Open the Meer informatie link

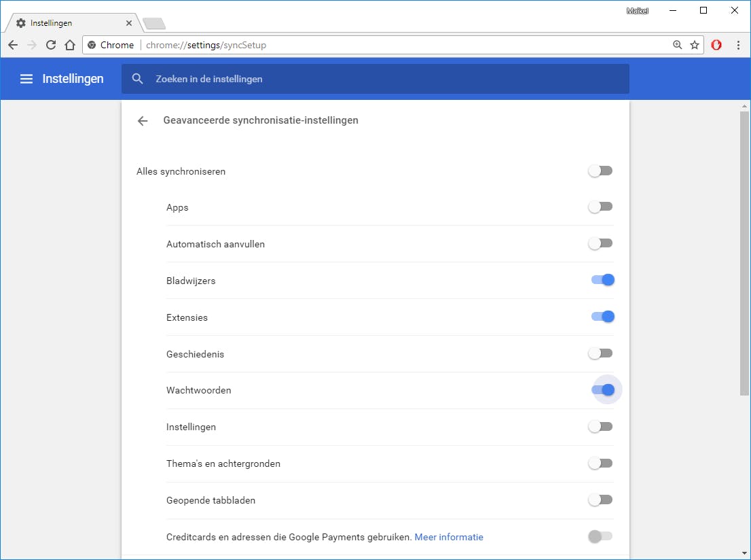coord(449,537)
